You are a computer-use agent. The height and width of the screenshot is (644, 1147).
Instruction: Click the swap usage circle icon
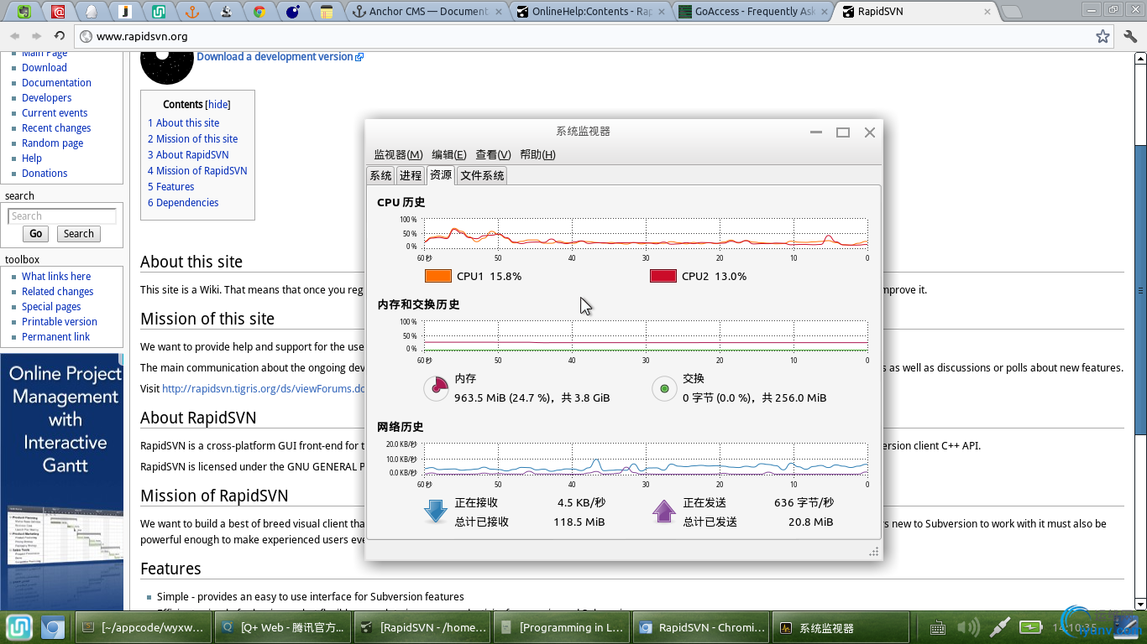(x=664, y=388)
